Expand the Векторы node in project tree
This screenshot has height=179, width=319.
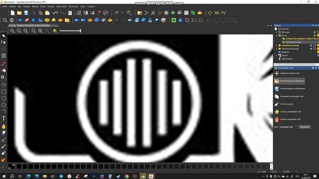coord(276,32)
